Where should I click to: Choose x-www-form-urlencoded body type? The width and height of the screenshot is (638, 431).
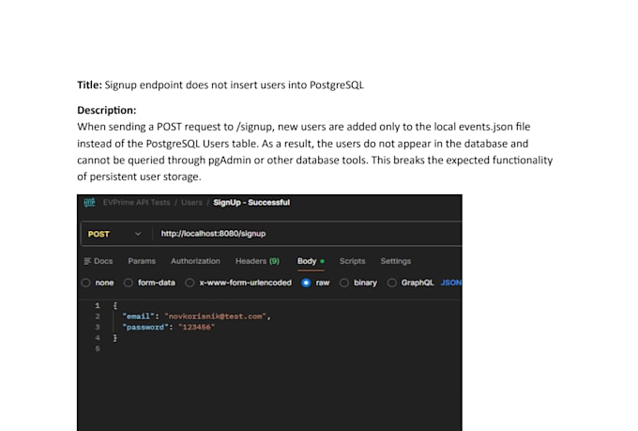point(238,283)
